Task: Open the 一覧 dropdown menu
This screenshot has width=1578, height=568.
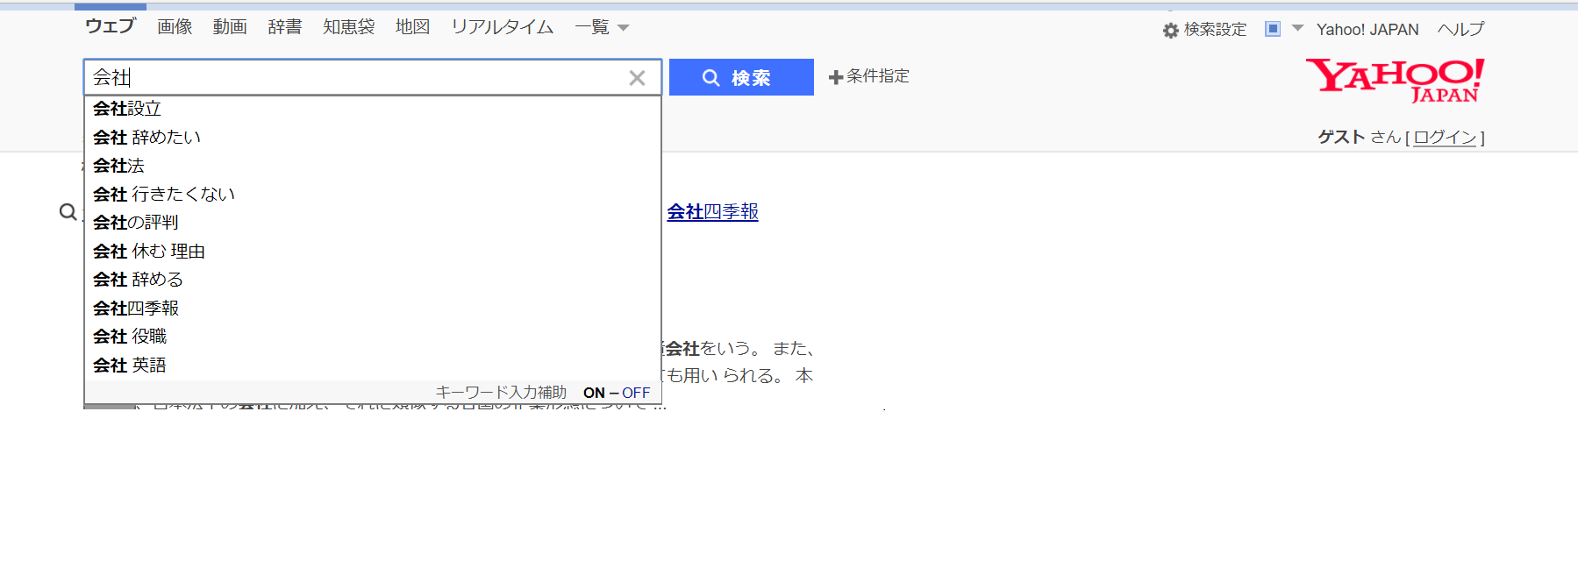Action: pyautogui.click(x=602, y=27)
